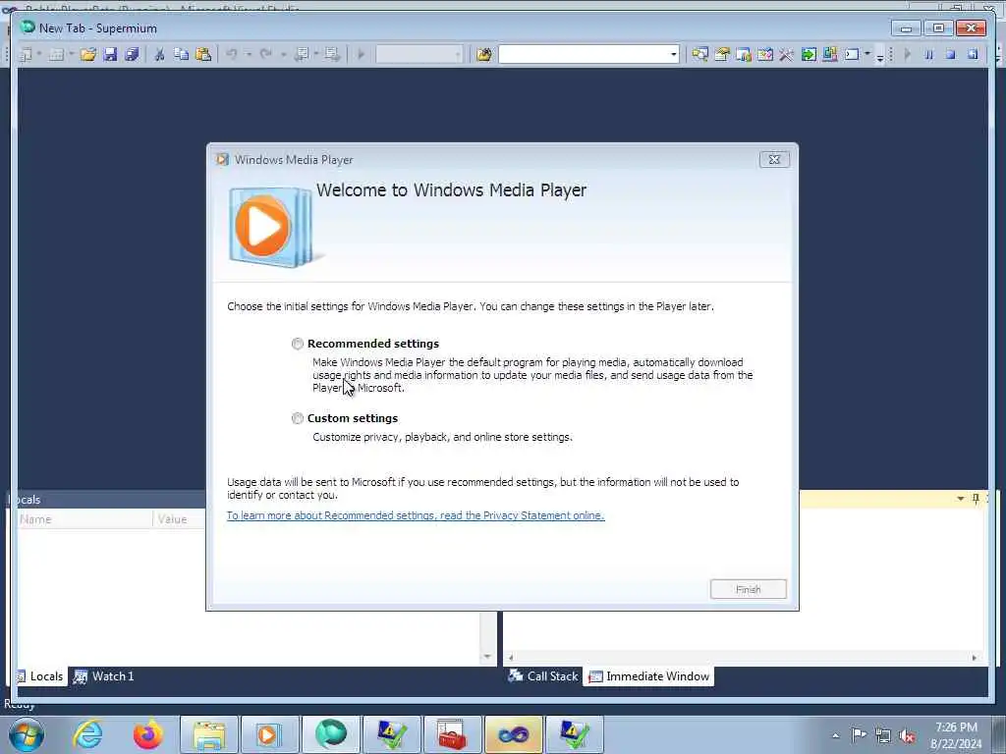Open Action Center flag tray icon
Viewport: 1006px width, 754px height.
(x=859, y=735)
